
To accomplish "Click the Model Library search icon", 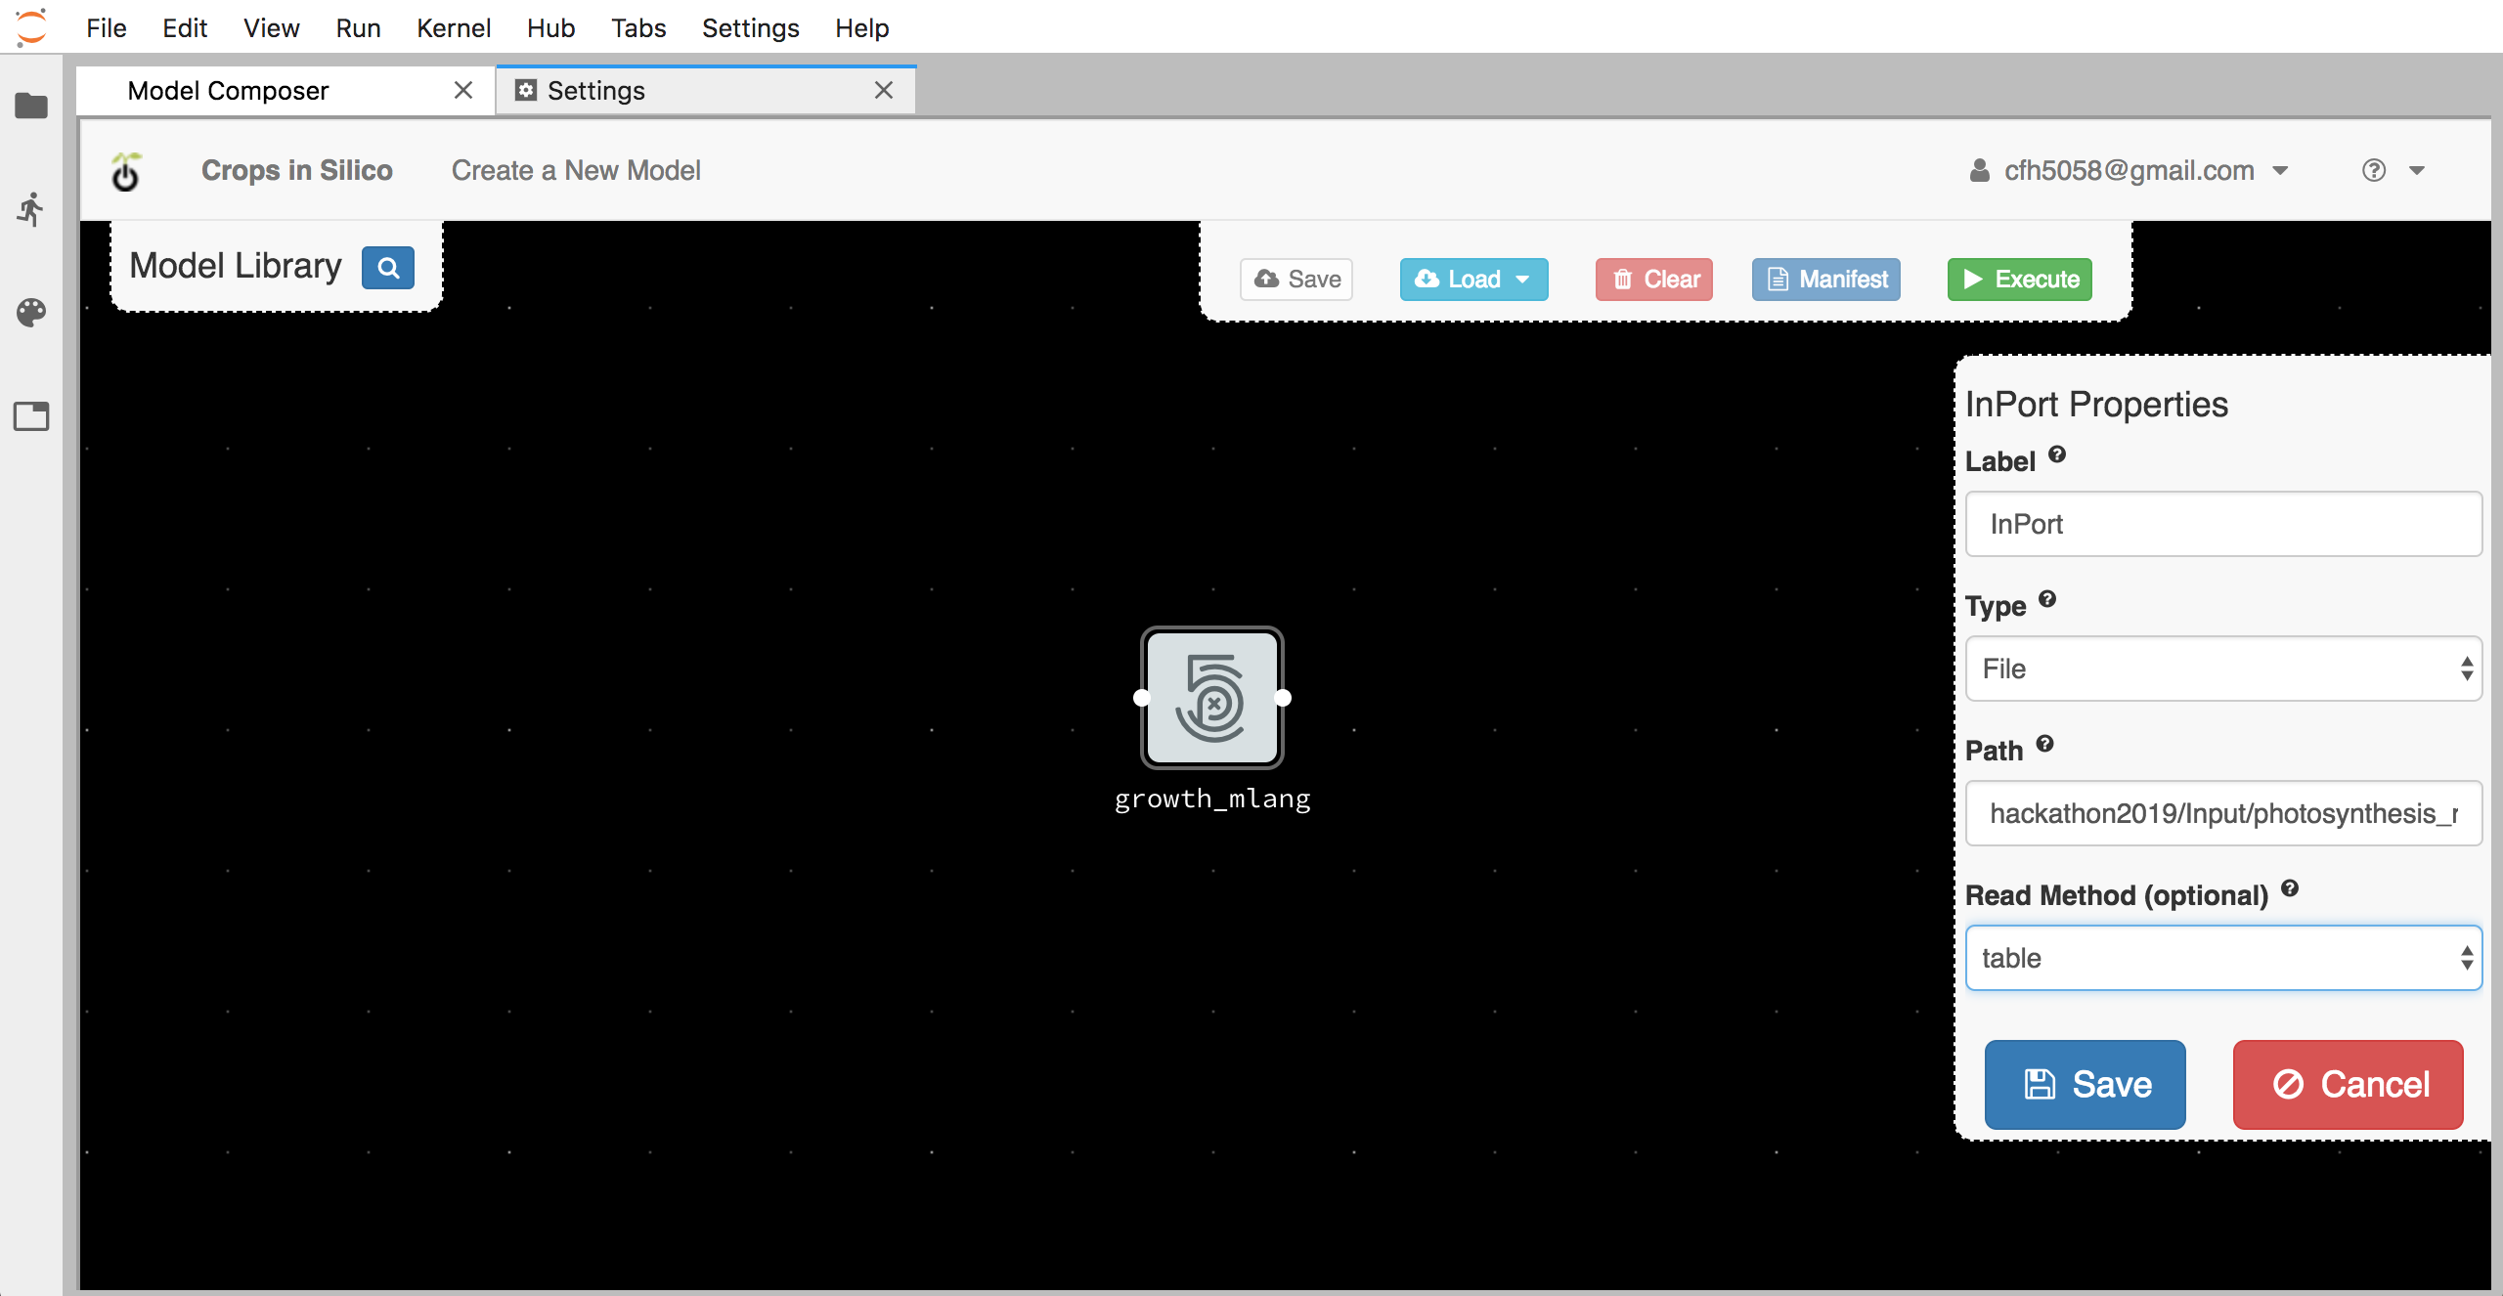I will [385, 265].
